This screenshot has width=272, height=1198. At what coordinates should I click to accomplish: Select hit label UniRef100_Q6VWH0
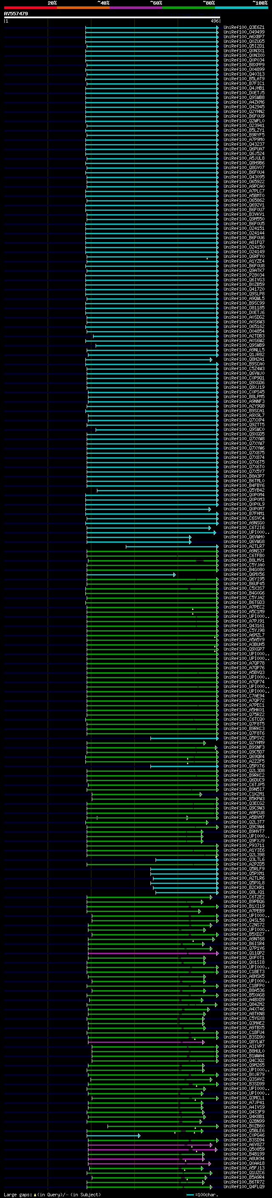244,537
